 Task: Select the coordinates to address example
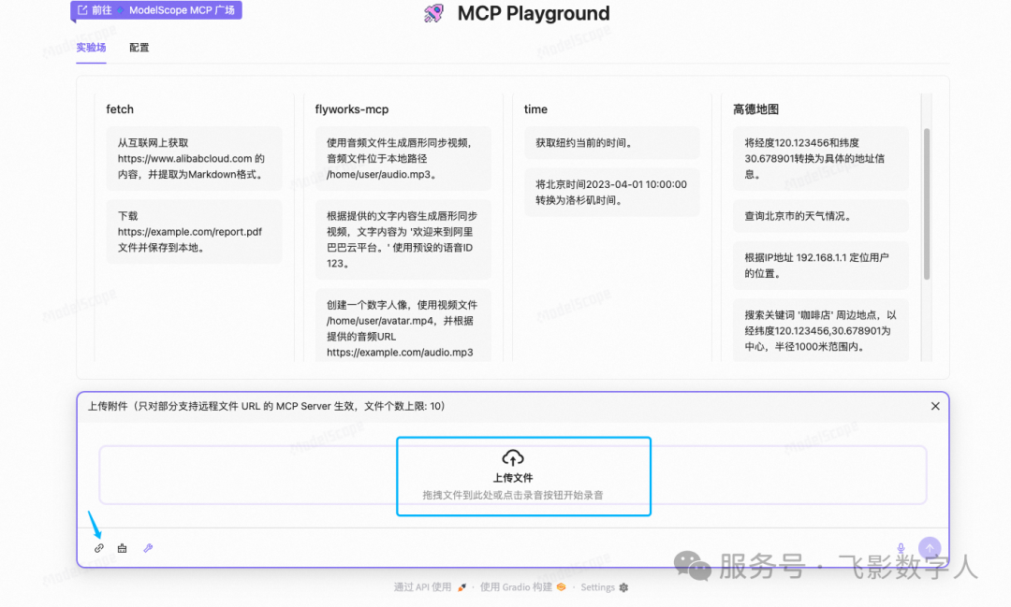(821, 158)
